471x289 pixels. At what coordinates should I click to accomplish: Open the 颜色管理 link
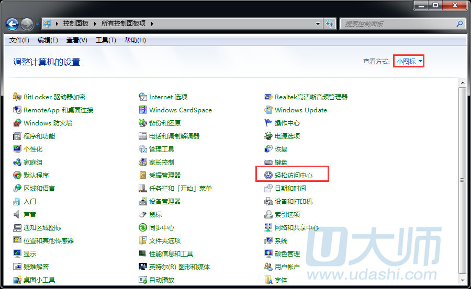click(287, 253)
